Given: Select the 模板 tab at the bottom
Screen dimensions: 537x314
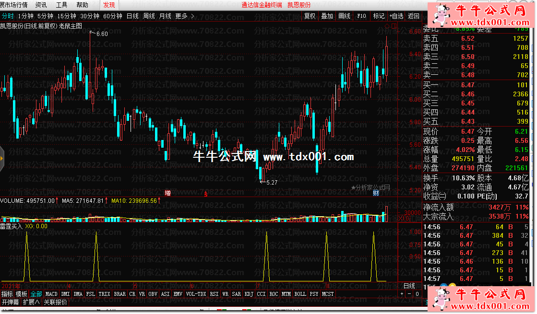Looking at the screenshot, I should pos(22,294).
